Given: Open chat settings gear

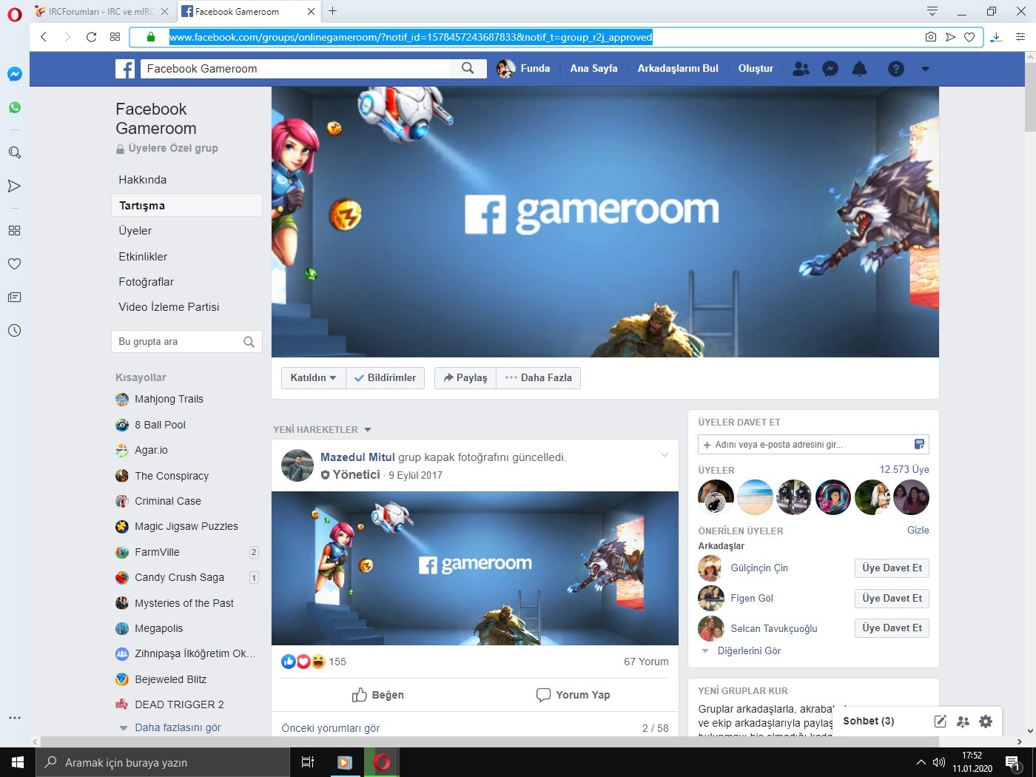Looking at the screenshot, I should coord(986,721).
